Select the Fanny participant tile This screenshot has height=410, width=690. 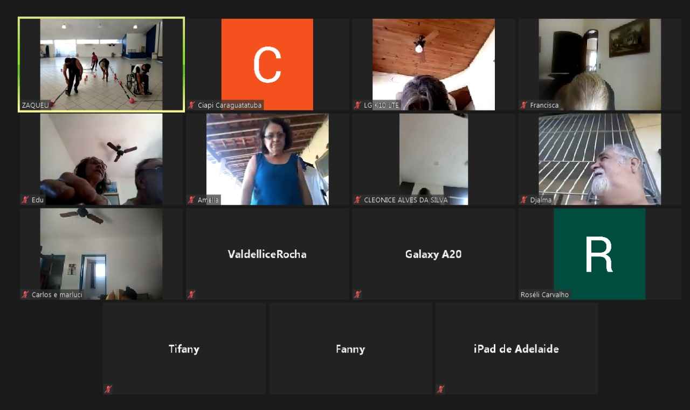click(x=350, y=349)
